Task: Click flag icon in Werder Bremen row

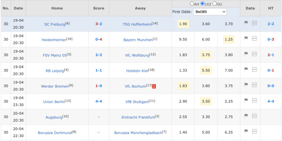Action: point(246,85)
